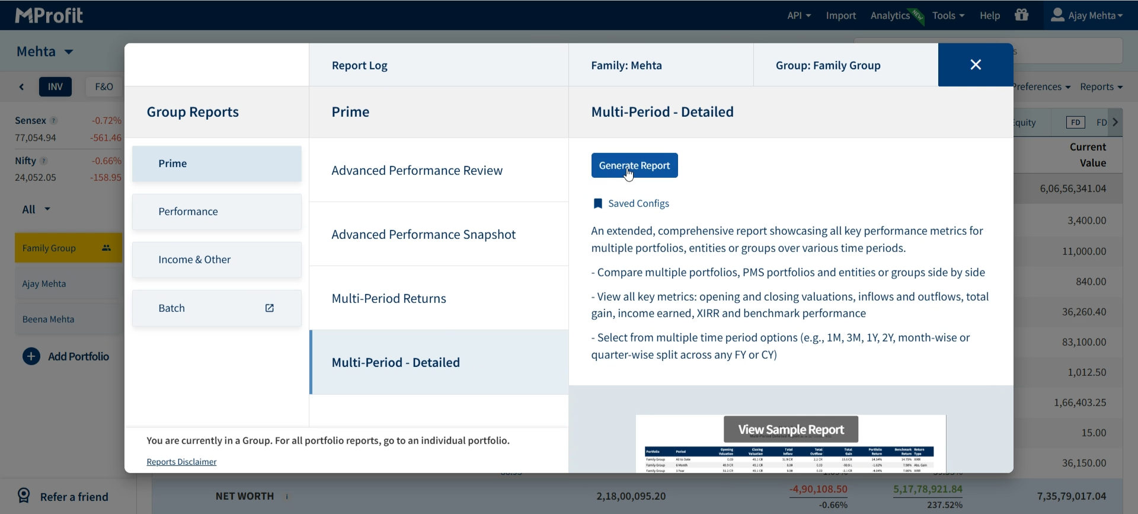Open the All filter dropdown
This screenshot has height=514, width=1138.
point(36,209)
